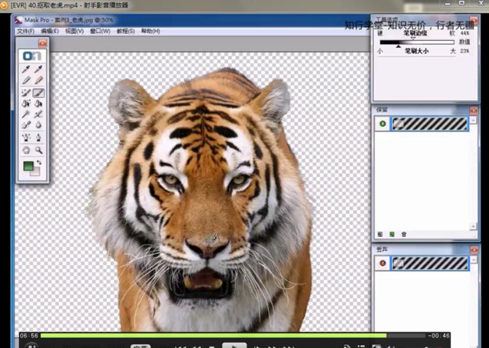The image size is (489, 348).
Task: Open the 帮助(H) menu
Action: [x=150, y=31]
